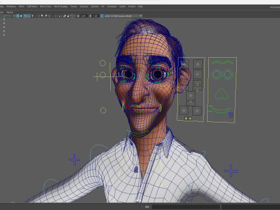Open the Cache menu

123,6
